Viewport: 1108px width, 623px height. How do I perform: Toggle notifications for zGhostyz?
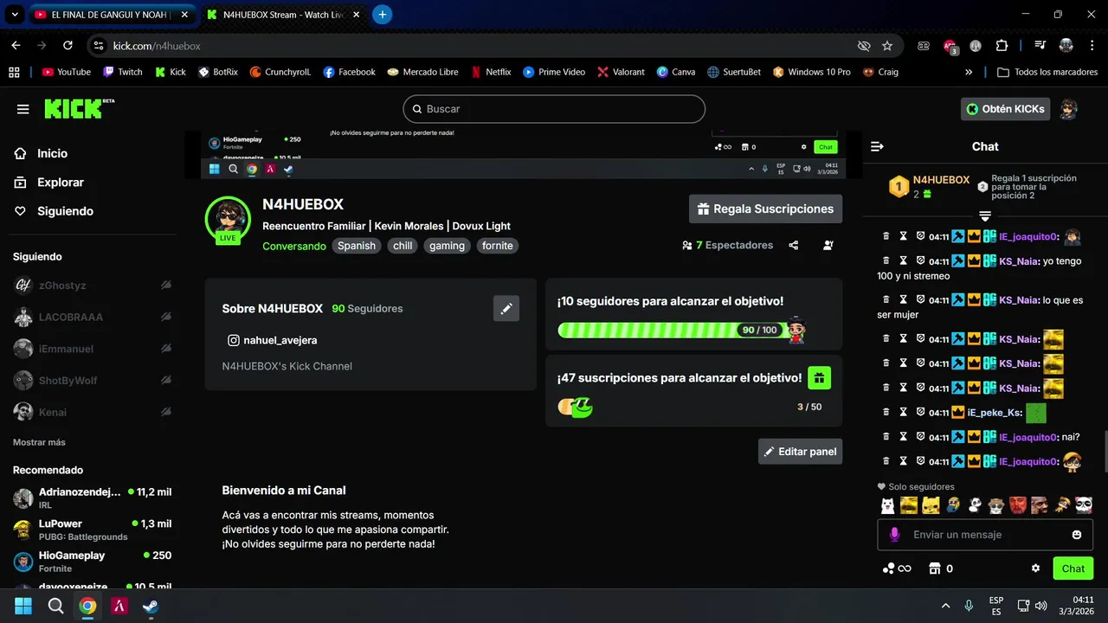(165, 286)
